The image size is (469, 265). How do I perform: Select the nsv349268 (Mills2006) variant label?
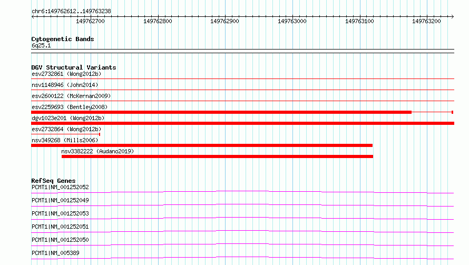pyautogui.click(x=65, y=140)
